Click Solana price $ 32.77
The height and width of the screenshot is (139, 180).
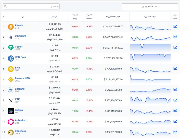[55, 109]
